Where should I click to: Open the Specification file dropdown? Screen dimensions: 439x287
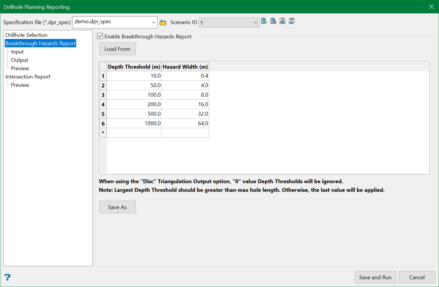point(153,22)
